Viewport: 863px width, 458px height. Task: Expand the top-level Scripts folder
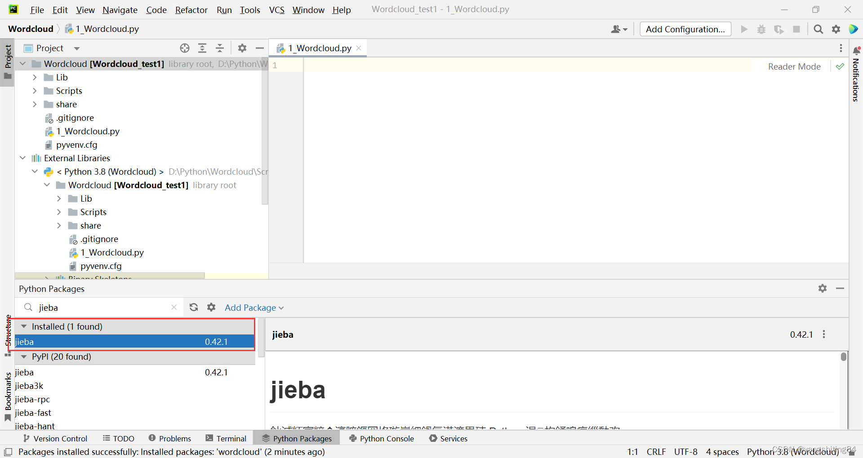(x=35, y=91)
